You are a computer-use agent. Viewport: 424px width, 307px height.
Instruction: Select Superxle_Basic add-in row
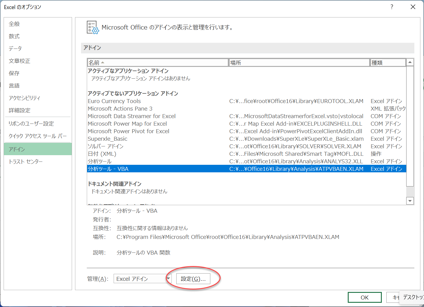[x=247, y=139]
